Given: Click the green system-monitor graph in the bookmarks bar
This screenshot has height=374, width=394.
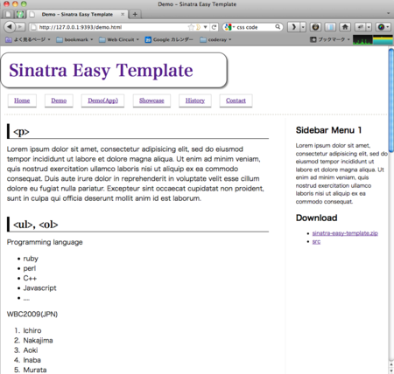Looking at the screenshot, I should click(x=362, y=39).
